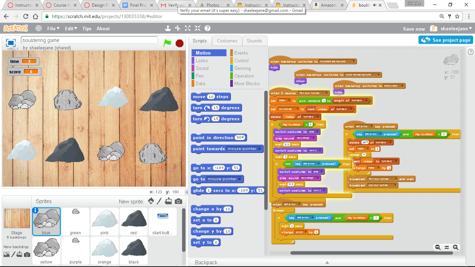This screenshot has width=475, height=267.
Task: Select the start-button sprite thumbnail
Action: tap(163, 222)
